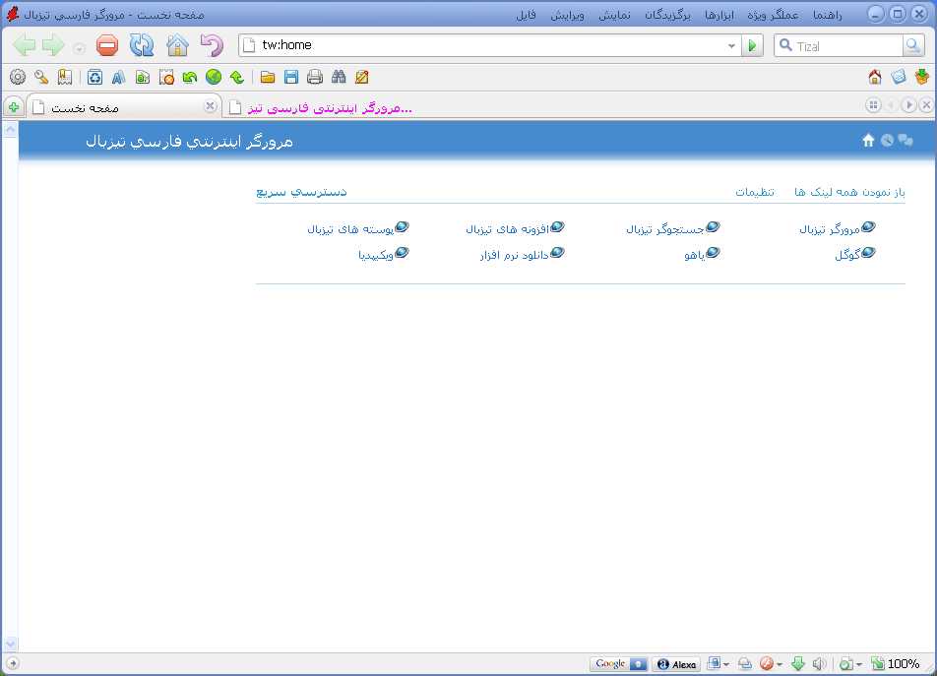The height and width of the screenshot is (676, 937).
Task: Click the white home icon in blue header
Action: tap(868, 141)
